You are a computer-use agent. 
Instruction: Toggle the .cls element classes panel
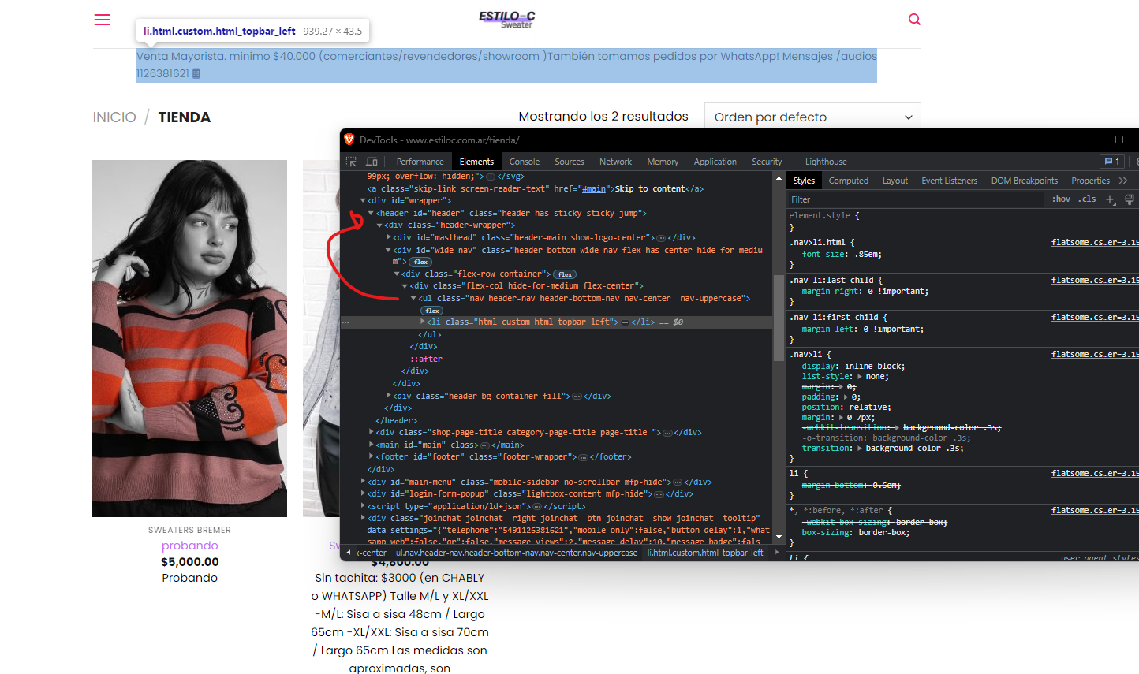[1089, 199]
